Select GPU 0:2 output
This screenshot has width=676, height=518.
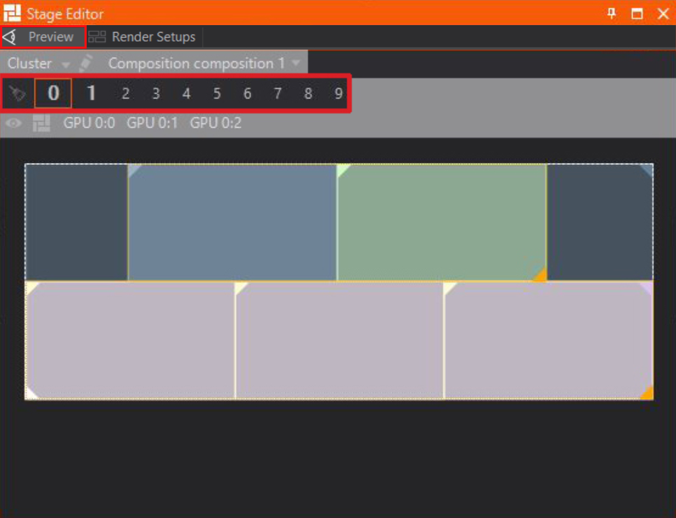point(215,124)
